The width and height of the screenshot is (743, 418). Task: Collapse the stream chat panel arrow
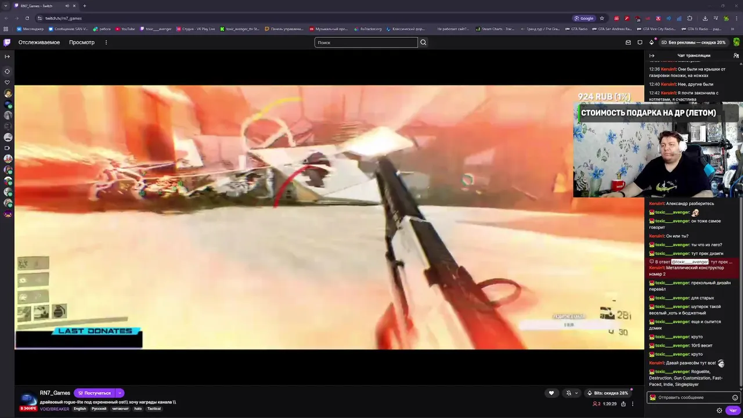[x=651, y=56]
